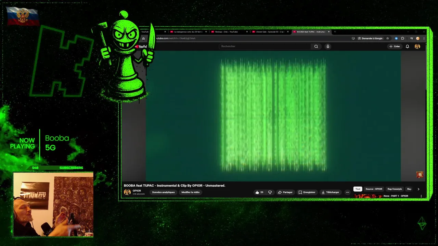Bookmark this page with star icon
Screen dimensions: 438x246
(x=388, y=38)
